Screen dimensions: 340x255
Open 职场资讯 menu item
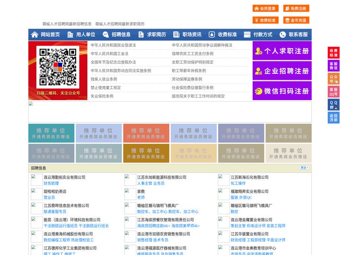point(192,34)
